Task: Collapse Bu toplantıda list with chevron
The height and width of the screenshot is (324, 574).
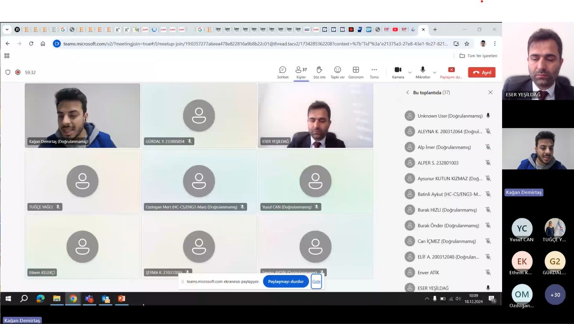Action: point(408,93)
